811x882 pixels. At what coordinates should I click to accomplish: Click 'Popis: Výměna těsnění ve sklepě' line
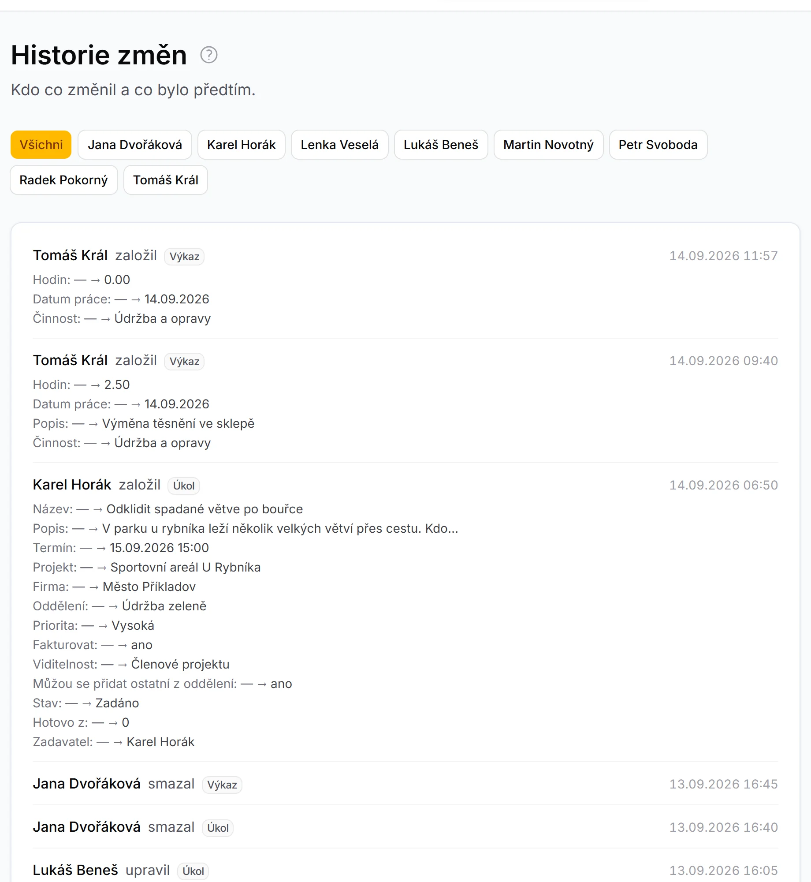tap(144, 423)
